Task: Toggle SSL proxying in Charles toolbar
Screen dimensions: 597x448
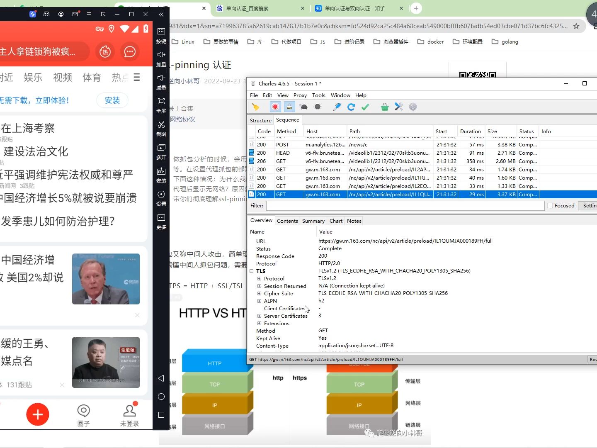Action: [x=289, y=107]
